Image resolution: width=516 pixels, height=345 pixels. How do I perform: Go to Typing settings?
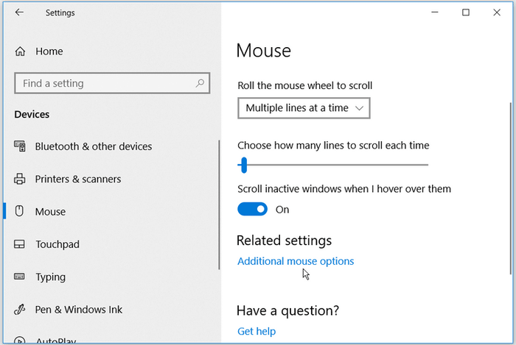tap(51, 277)
